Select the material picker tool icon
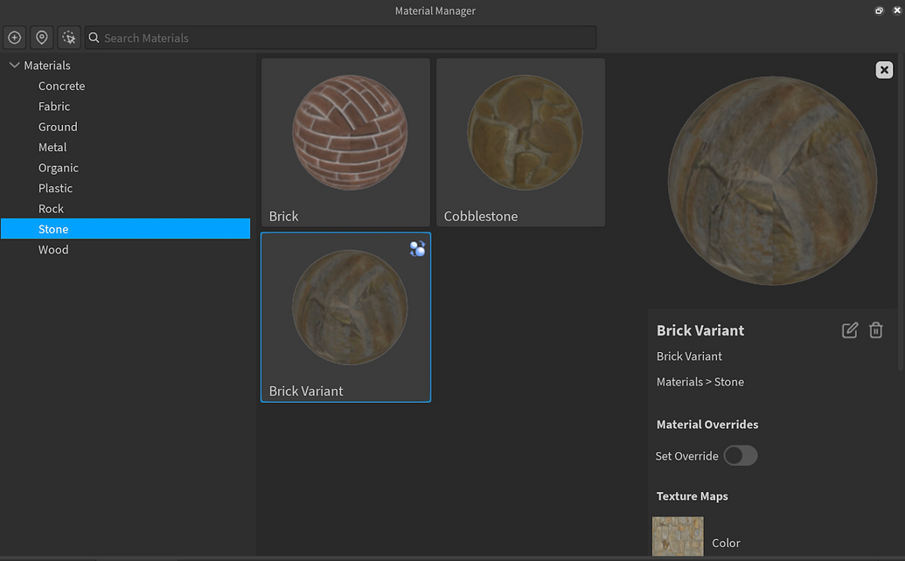This screenshot has height=561, width=905. [x=68, y=38]
